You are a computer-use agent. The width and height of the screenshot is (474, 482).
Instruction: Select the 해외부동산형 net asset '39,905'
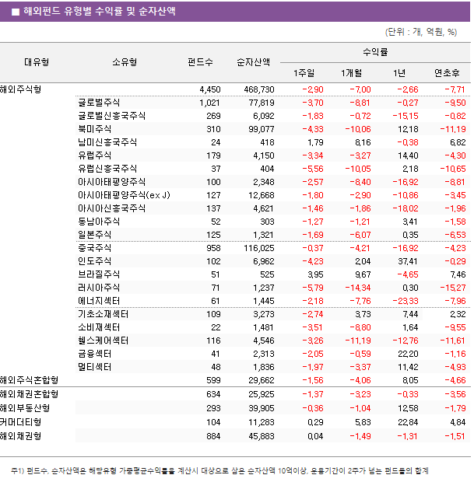pos(262,408)
